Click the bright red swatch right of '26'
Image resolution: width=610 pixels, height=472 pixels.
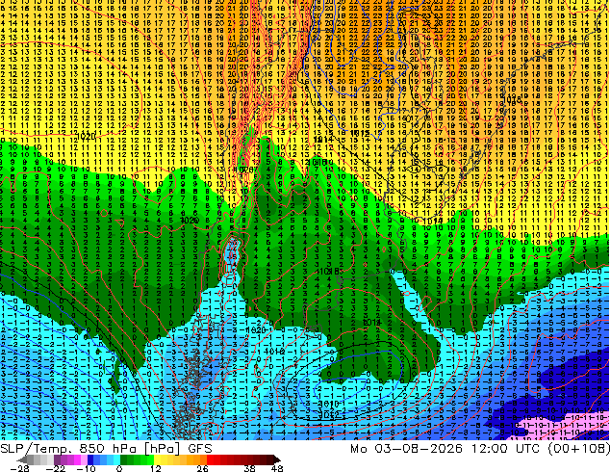(x=210, y=459)
